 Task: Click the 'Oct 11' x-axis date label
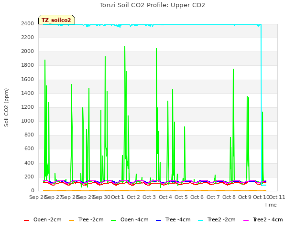tap(277, 197)
